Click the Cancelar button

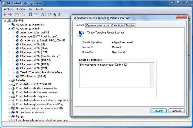(x=176, y=111)
